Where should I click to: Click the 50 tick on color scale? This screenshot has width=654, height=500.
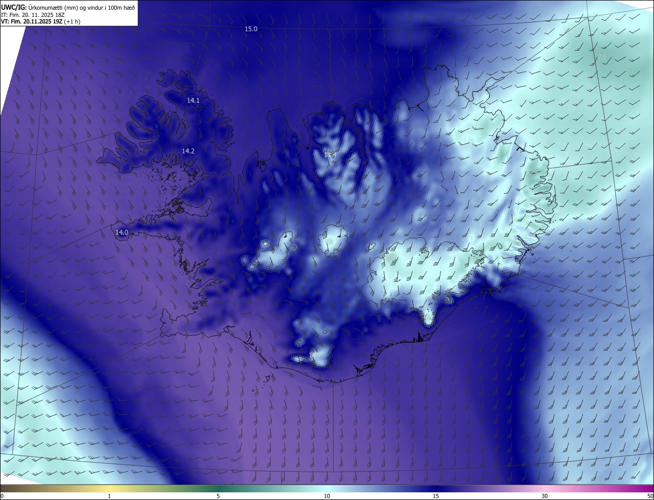(x=650, y=496)
